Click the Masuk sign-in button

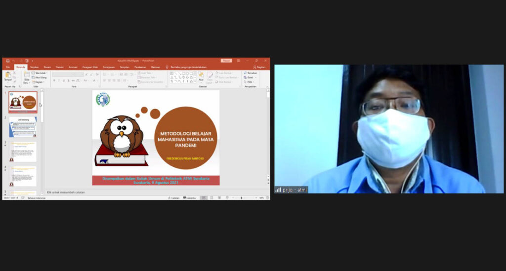pos(226,61)
